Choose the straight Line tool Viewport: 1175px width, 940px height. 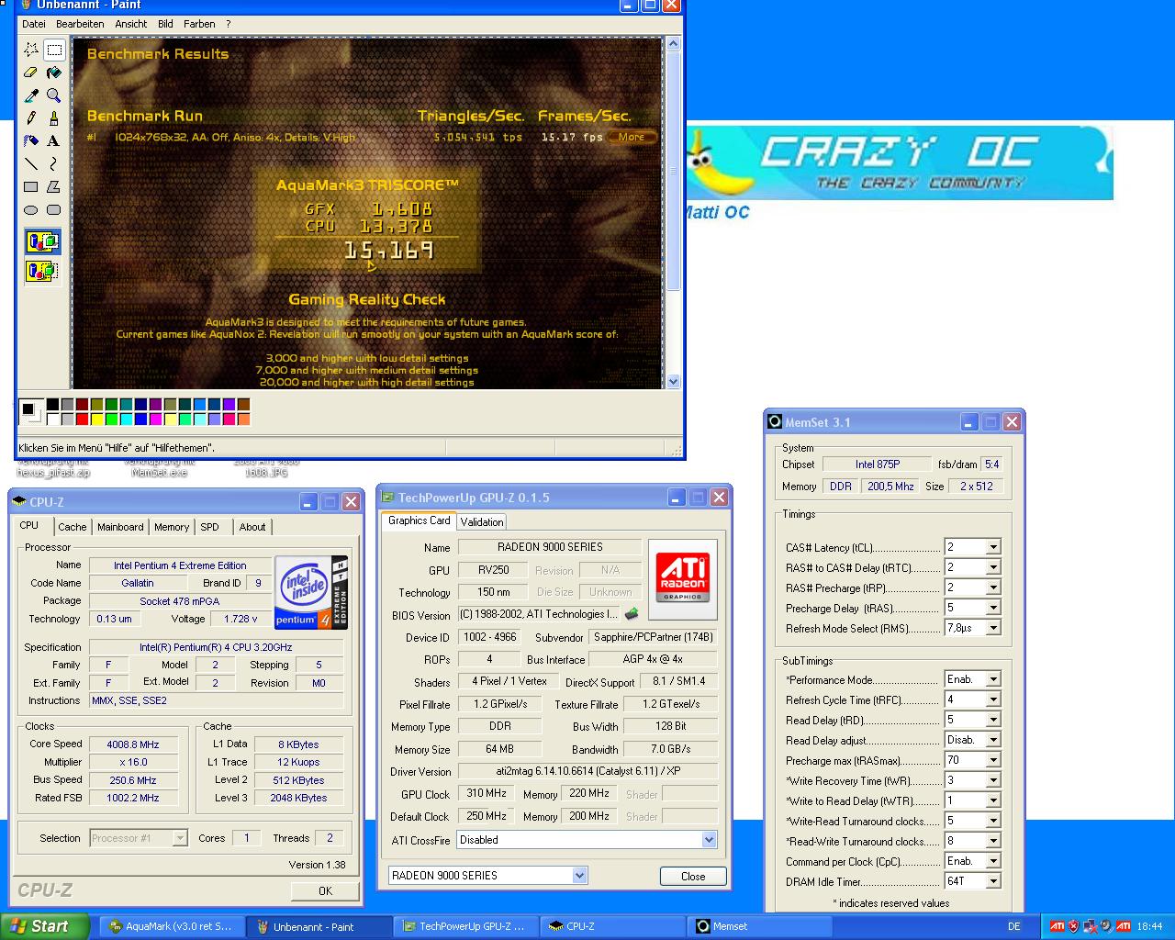tap(31, 164)
